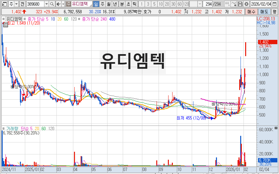Click the square marker before 유디엠텍 legend
This screenshot has height=174, width=279.
(3, 19)
